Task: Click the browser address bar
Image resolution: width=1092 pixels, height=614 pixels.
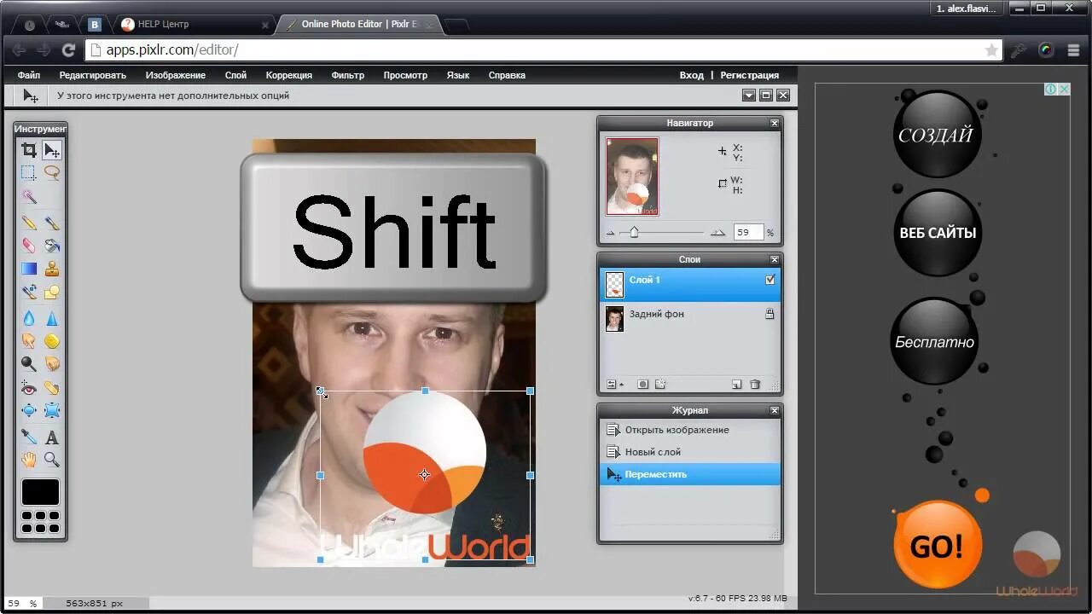Action: pyautogui.click(x=543, y=50)
